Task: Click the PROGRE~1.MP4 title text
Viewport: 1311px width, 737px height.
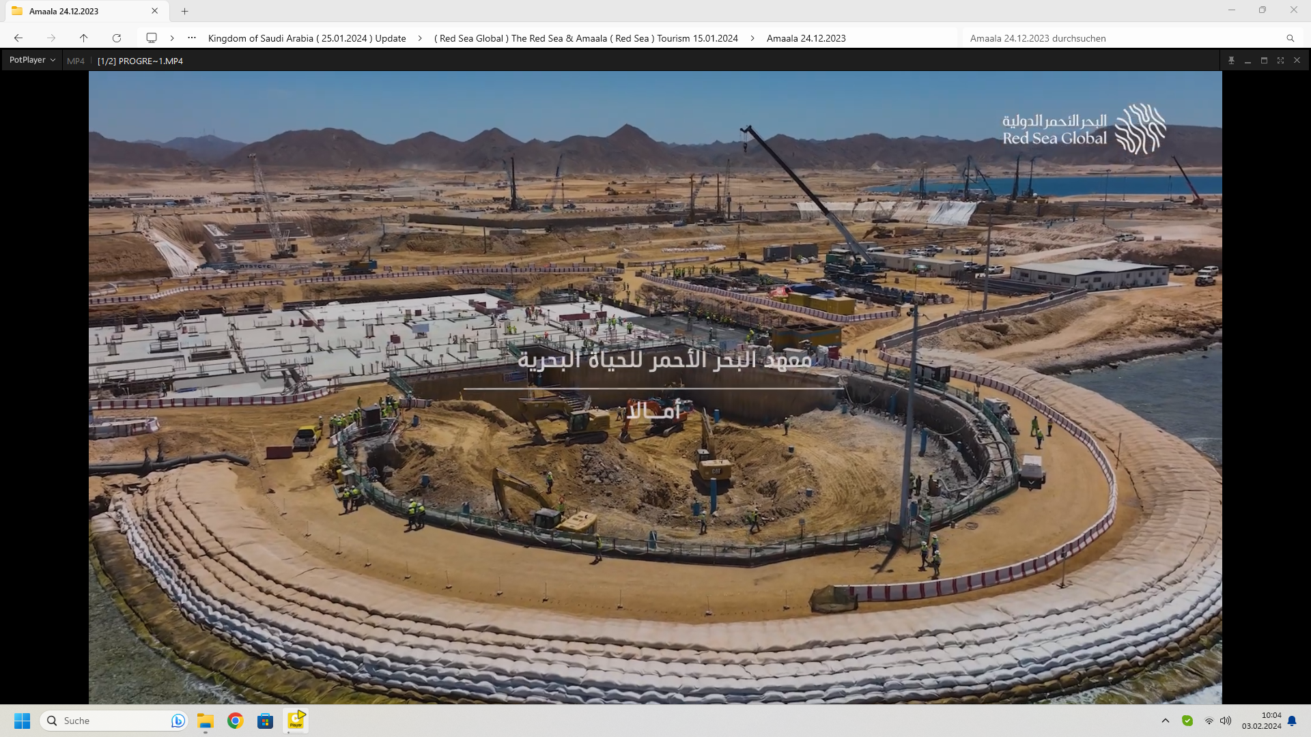Action: (x=150, y=61)
